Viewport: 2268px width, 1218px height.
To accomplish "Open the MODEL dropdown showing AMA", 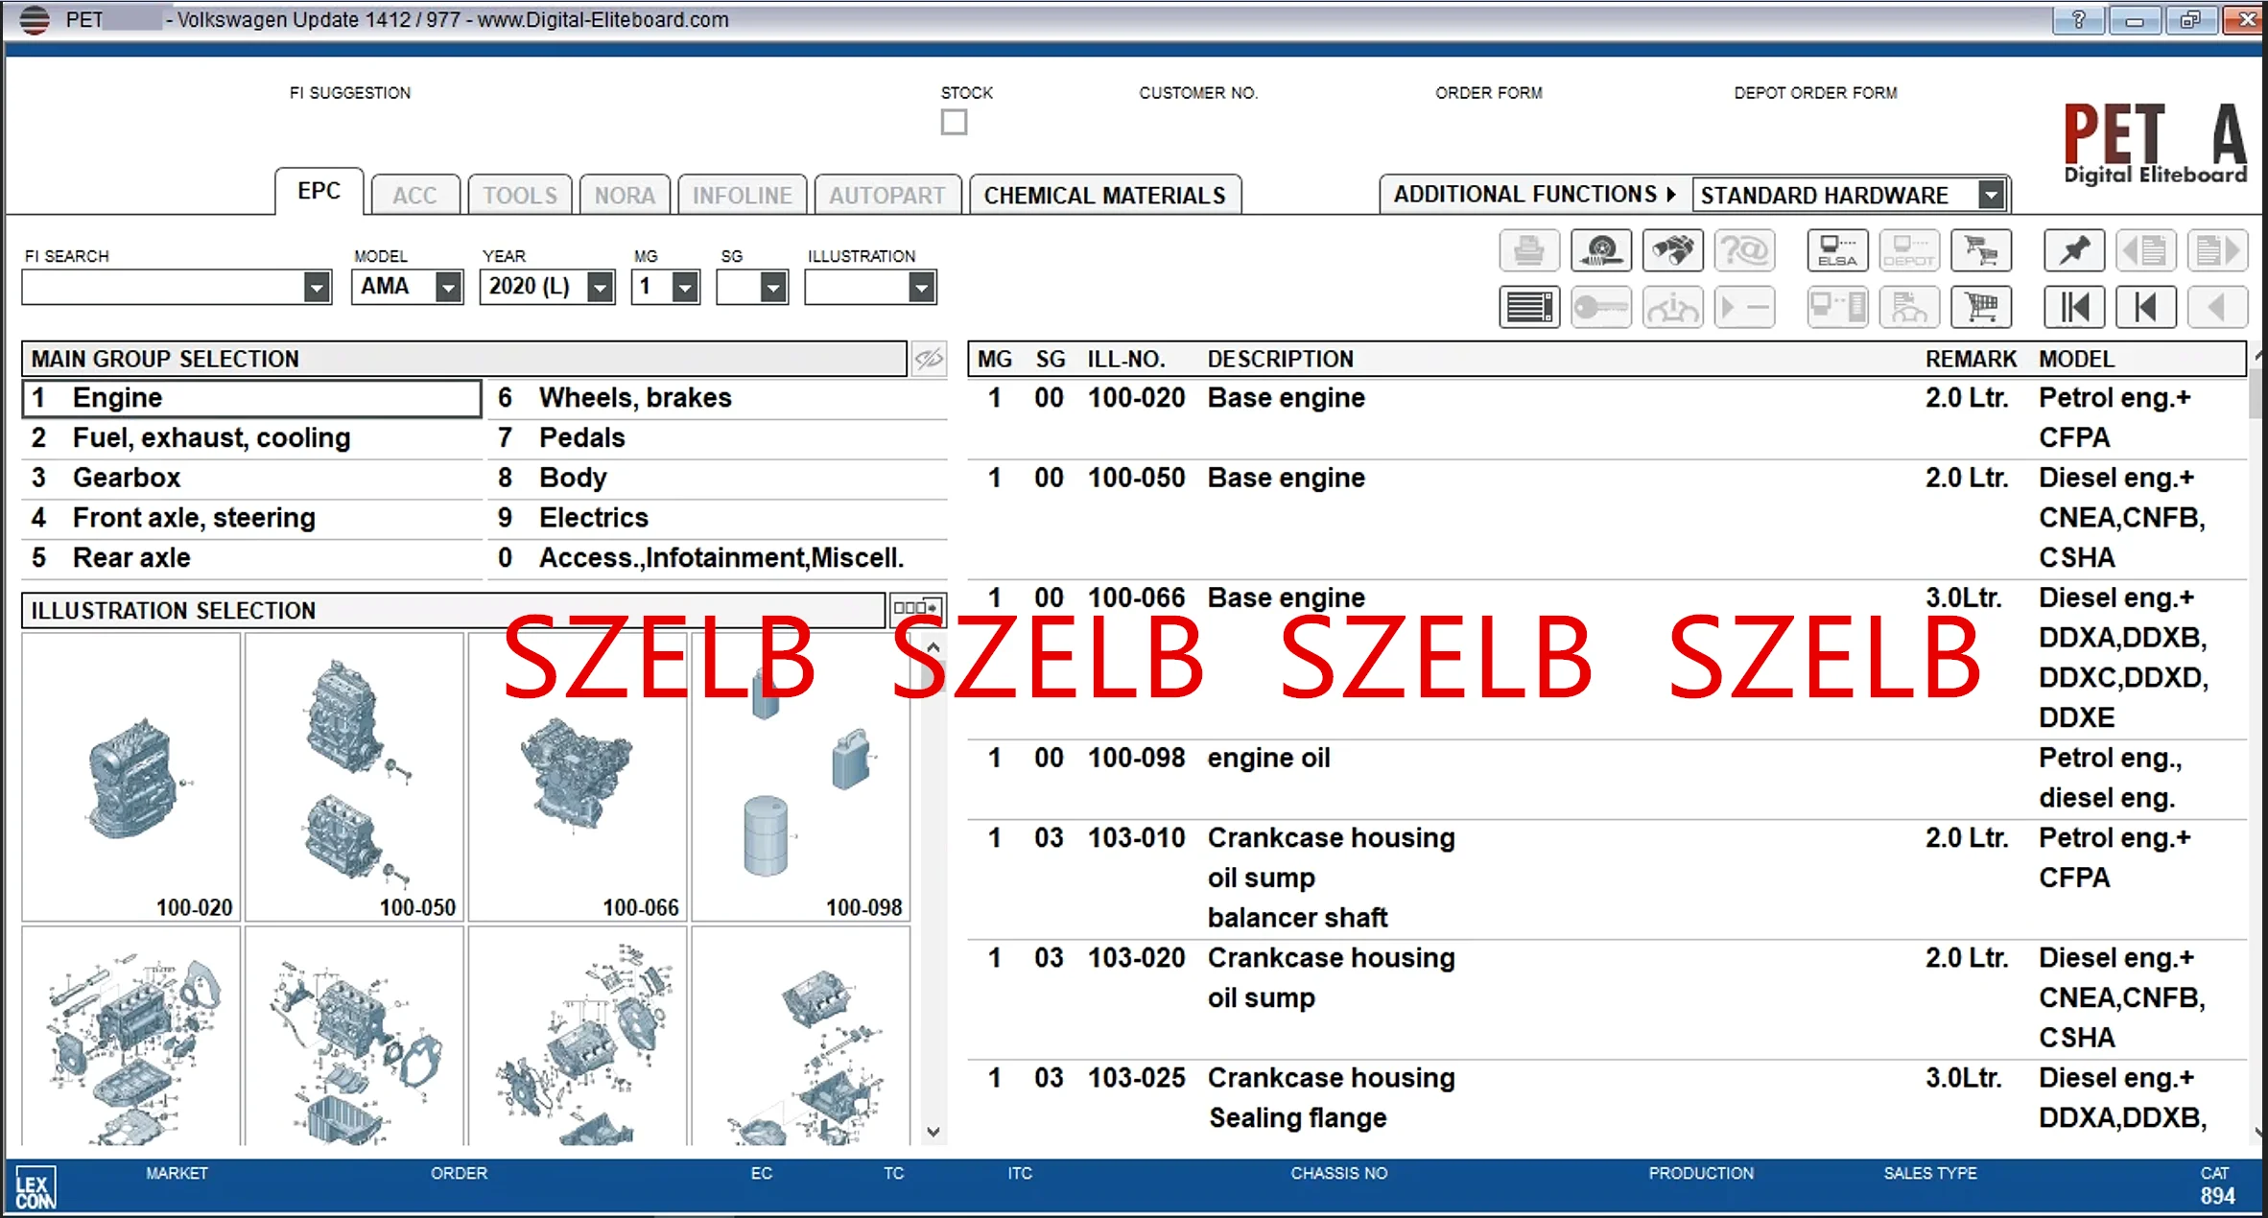I will 447,287.
